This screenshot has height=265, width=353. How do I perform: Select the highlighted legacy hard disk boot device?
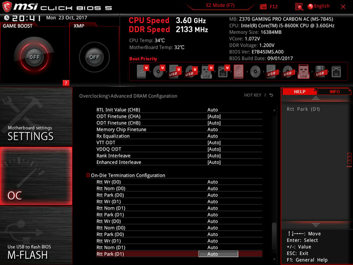point(239,72)
